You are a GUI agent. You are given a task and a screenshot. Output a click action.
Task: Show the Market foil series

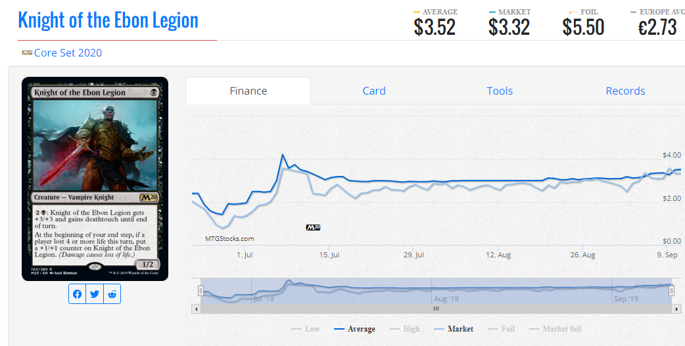555,329
